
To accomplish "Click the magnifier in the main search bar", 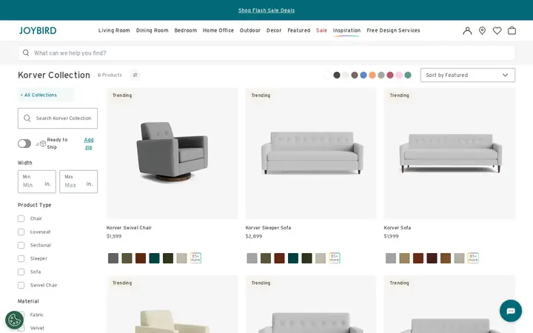I will pyautogui.click(x=26, y=53).
